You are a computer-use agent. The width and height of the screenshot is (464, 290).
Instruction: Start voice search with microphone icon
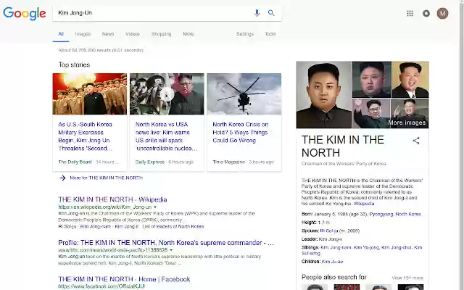257,13
